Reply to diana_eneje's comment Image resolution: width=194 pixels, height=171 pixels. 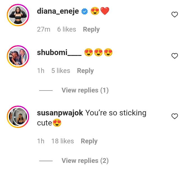pyautogui.click(x=91, y=29)
